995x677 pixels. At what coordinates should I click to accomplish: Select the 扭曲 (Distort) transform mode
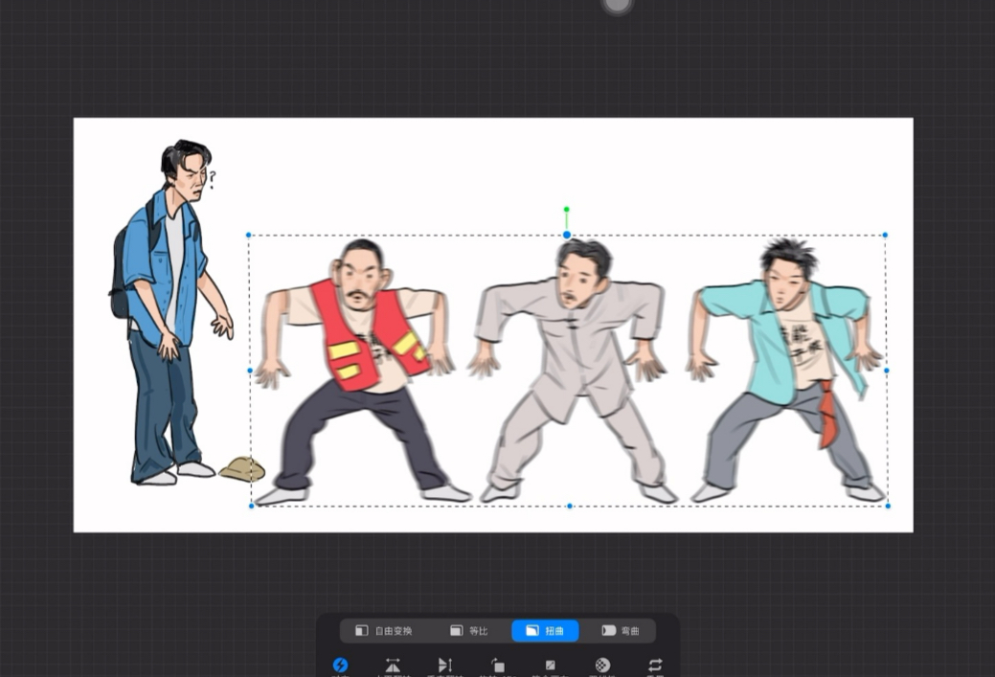tap(545, 631)
